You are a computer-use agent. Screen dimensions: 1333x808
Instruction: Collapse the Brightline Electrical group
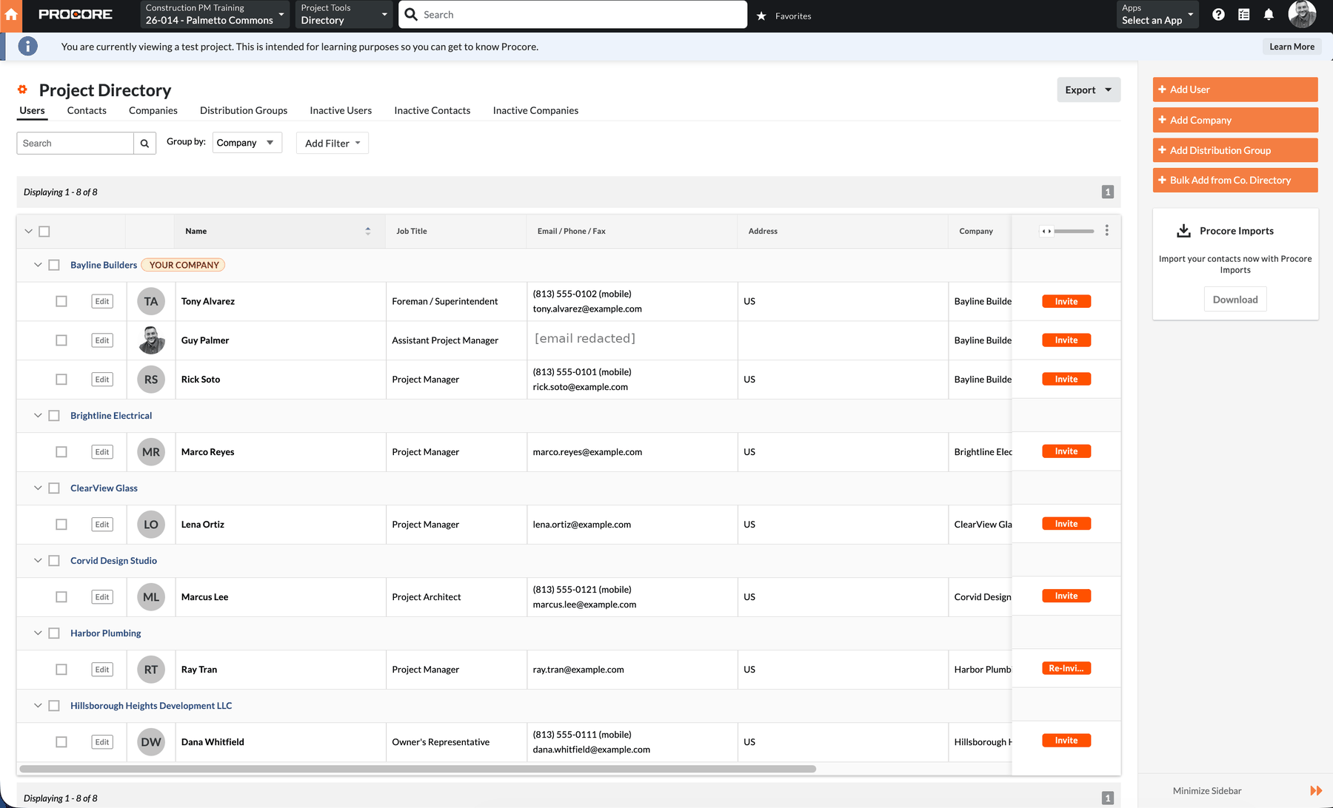click(38, 416)
